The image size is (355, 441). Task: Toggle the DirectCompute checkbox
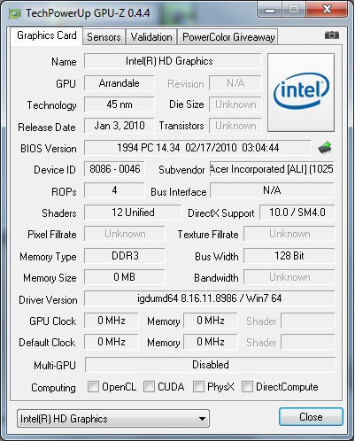click(247, 386)
